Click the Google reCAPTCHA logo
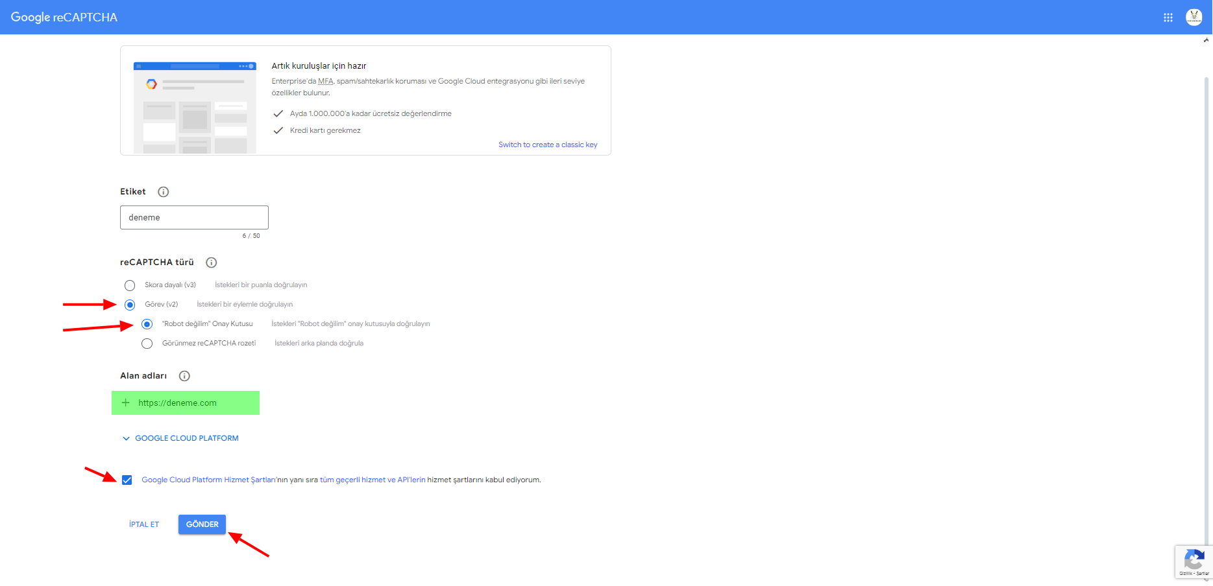The height and width of the screenshot is (586, 1213). click(64, 18)
